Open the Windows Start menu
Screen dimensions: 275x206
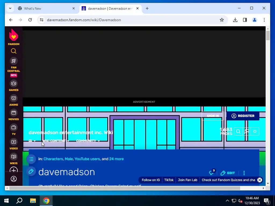point(6,201)
